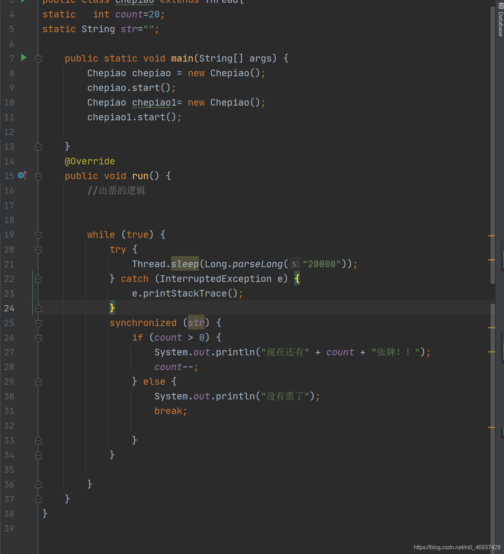The image size is (504, 554).
Task: Click the warning stripe mark near line 19
Action: click(x=491, y=236)
